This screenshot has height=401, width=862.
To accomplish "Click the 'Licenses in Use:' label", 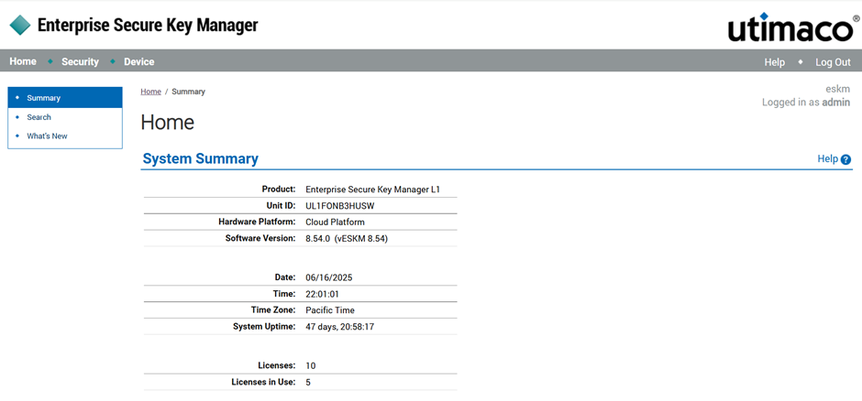I will (263, 383).
